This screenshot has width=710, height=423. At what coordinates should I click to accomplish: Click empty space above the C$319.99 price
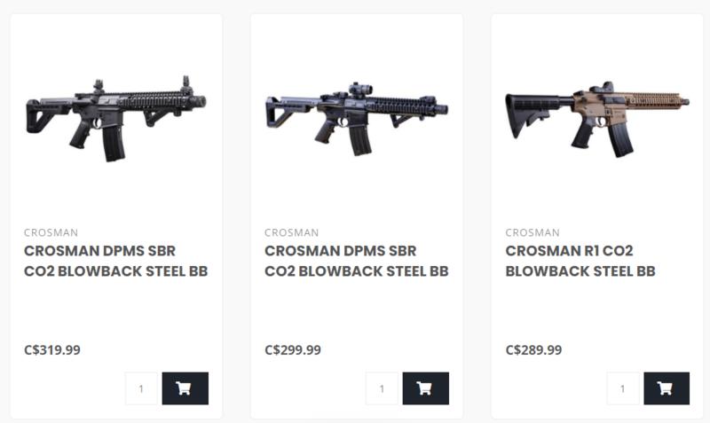click(115, 310)
